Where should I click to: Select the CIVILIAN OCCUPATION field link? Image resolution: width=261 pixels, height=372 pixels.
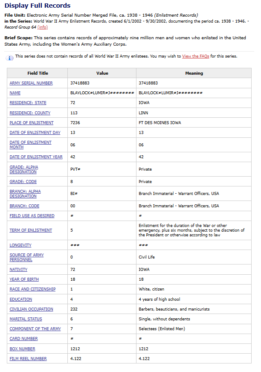pos(31,309)
